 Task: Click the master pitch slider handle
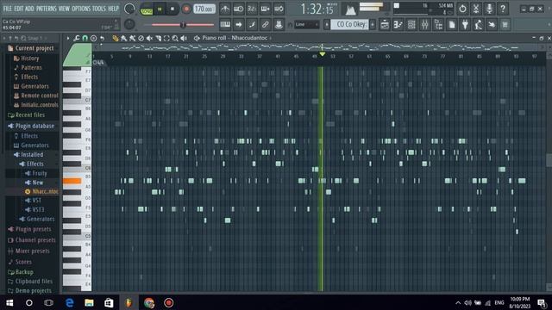(x=183, y=25)
